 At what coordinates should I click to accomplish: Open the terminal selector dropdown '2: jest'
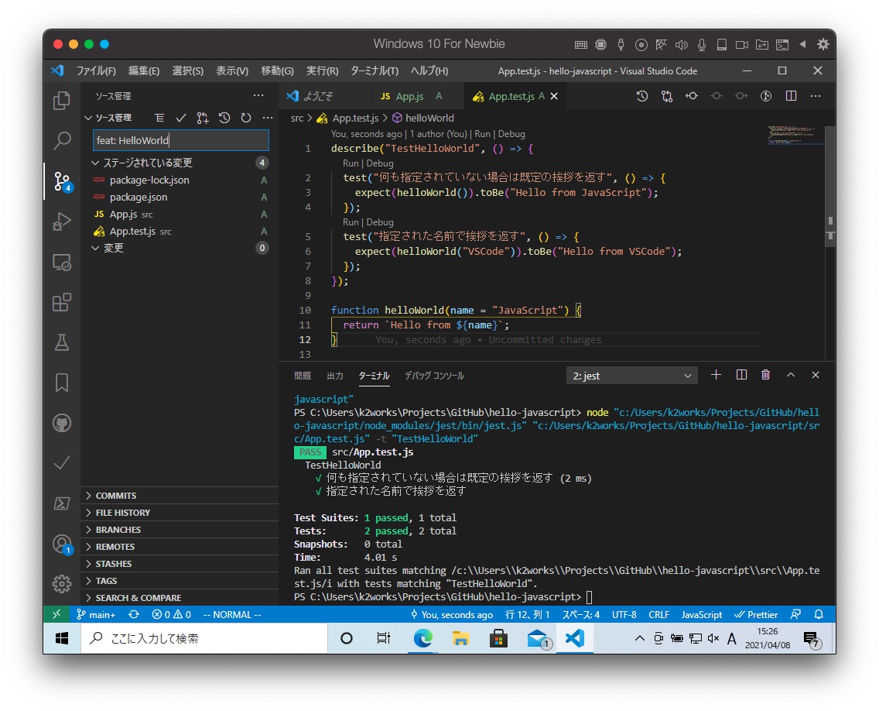point(631,376)
